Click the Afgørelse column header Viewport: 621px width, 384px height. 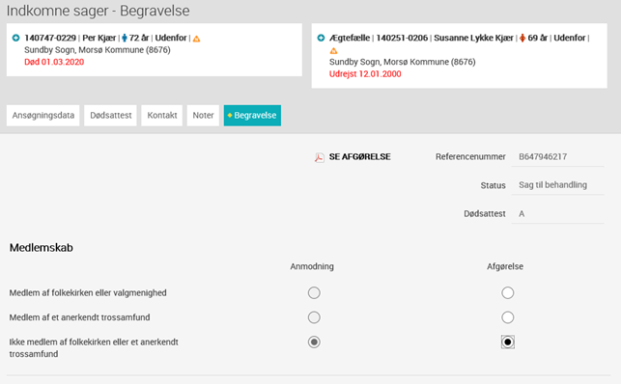point(505,266)
